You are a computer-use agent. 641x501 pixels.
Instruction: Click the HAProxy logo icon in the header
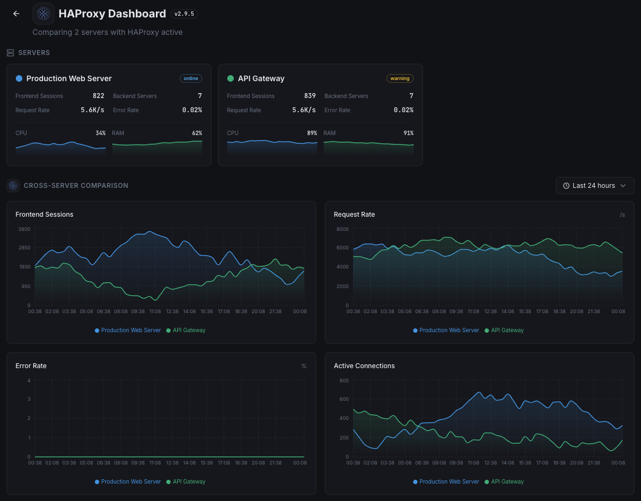point(43,13)
